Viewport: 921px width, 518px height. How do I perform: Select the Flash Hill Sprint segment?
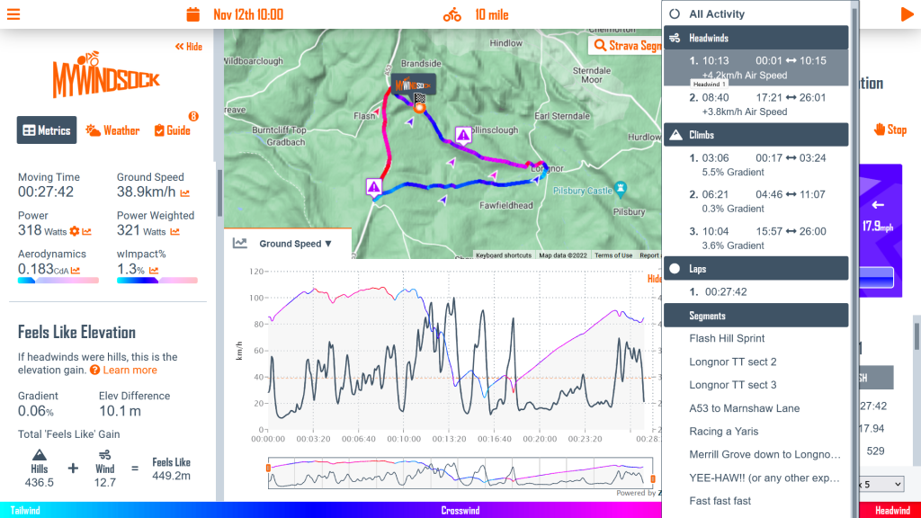[727, 338]
